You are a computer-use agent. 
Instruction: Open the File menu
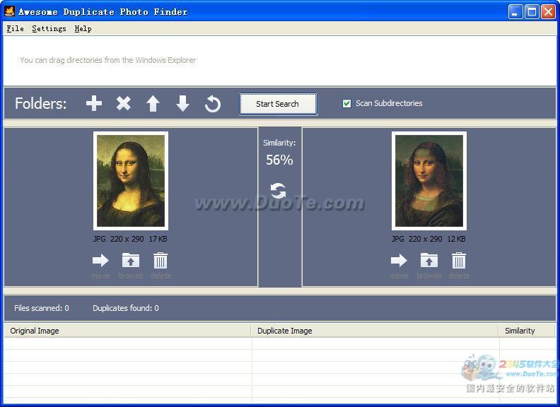[x=16, y=28]
